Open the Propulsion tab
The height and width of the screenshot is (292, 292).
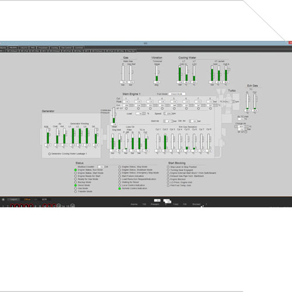(x=43, y=48)
